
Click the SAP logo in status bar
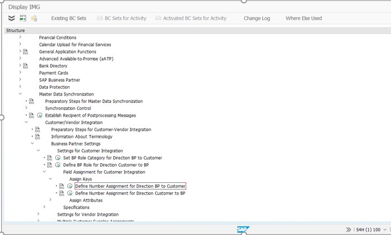click(243, 229)
